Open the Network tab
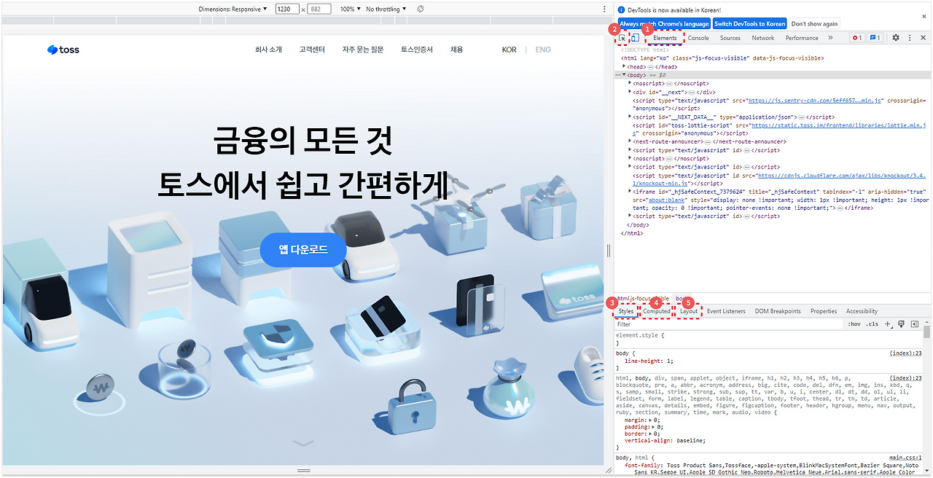The width and height of the screenshot is (933, 478). click(x=763, y=38)
